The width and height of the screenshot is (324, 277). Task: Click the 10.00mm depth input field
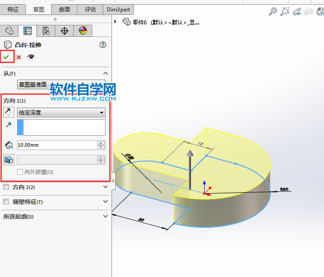[x=56, y=145]
